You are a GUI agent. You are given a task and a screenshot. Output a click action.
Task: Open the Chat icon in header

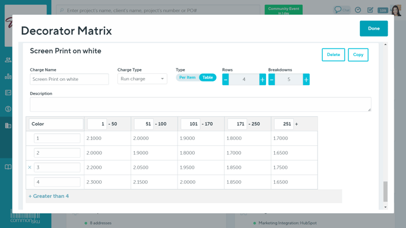click(342, 10)
